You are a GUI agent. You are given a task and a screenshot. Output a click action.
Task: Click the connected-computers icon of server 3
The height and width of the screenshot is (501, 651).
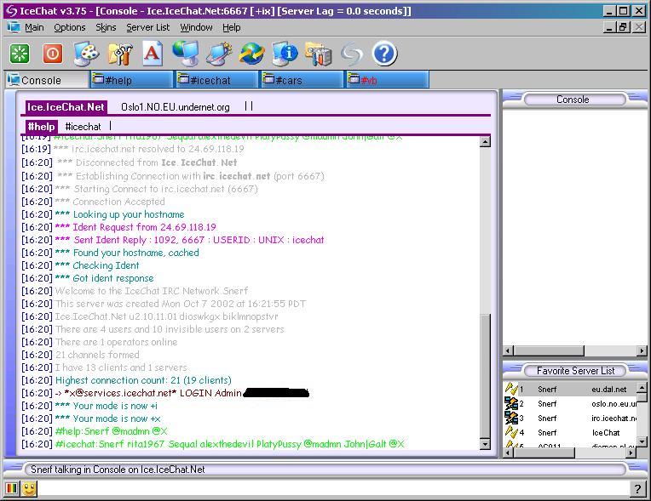point(511,418)
